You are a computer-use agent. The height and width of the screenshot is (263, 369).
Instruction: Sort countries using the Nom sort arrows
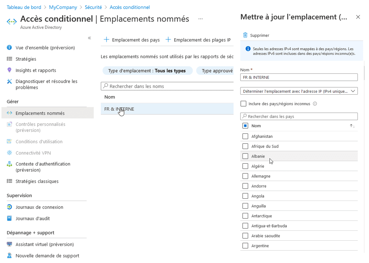click(352, 126)
